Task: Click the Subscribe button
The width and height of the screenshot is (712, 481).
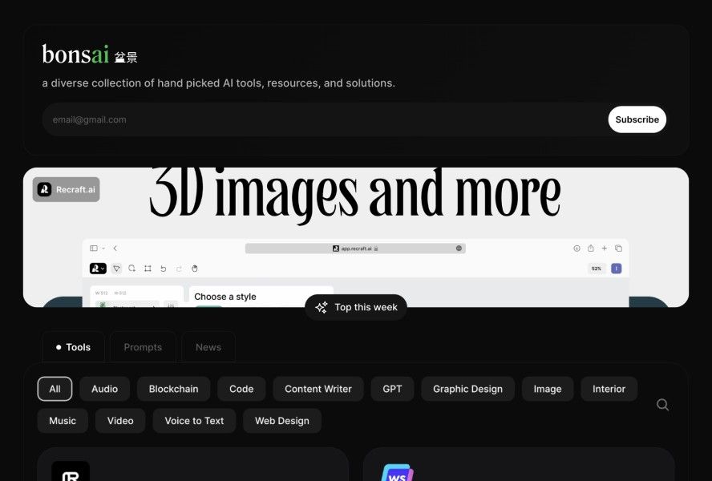Action: pyautogui.click(x=637, y=119)
